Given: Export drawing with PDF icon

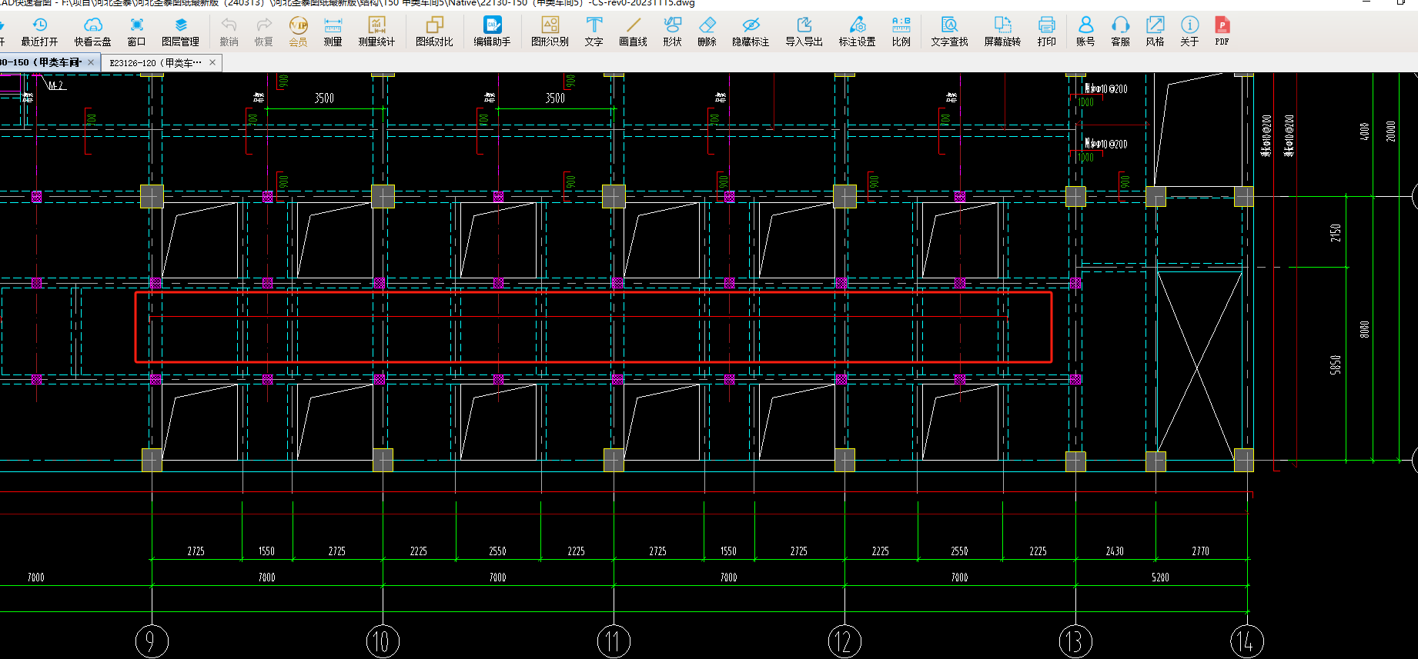Looking at the screenshot, I should [1222, 32].
